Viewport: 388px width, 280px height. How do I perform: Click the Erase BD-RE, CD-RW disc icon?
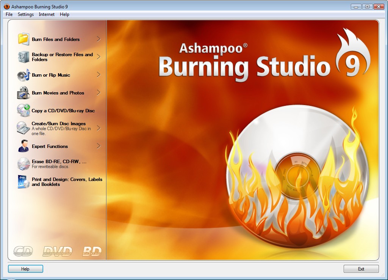click(x=23, y=164)
